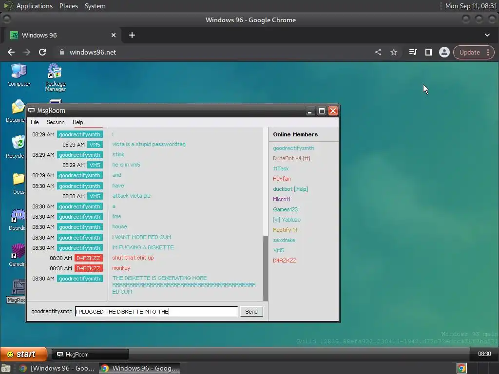Screen dimensions: 499x374
Task: Select D4RZKZZ in Online Members list
Action: [285, 261]
